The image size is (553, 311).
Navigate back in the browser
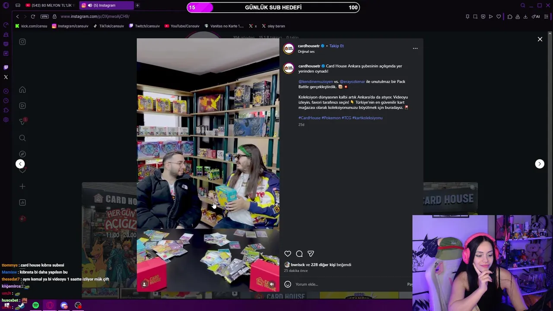point(17,16)
